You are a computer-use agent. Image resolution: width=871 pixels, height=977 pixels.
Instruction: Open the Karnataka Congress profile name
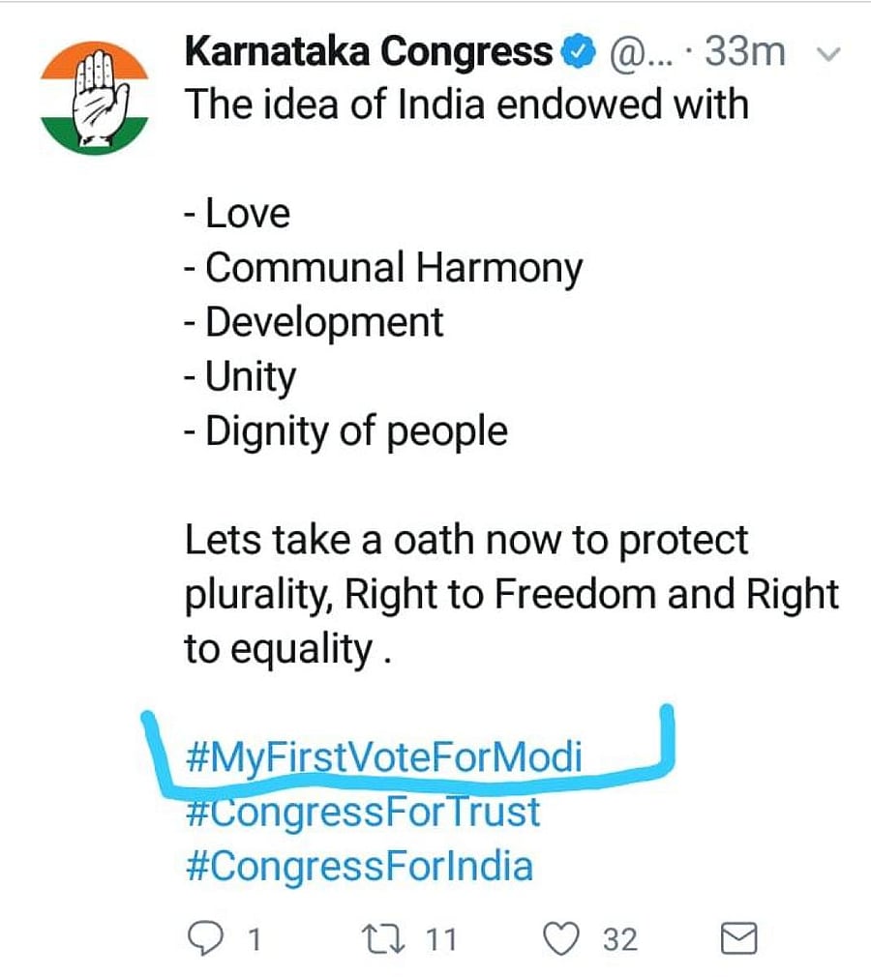pos(368,53)
